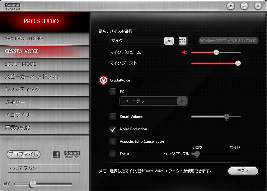Mute the microphone volume speaker icon
The height and width of the screenshot is (191, 267).
click(x=185, y=53)
